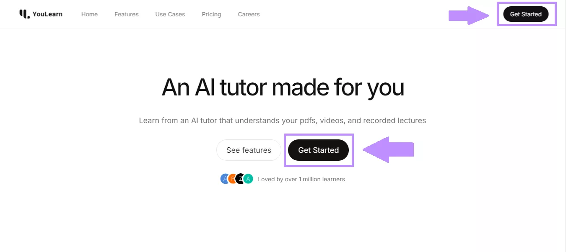Viewport: 566px width, 252px height.
Task: Open the See features button
Action: click(x=249, y=150)
